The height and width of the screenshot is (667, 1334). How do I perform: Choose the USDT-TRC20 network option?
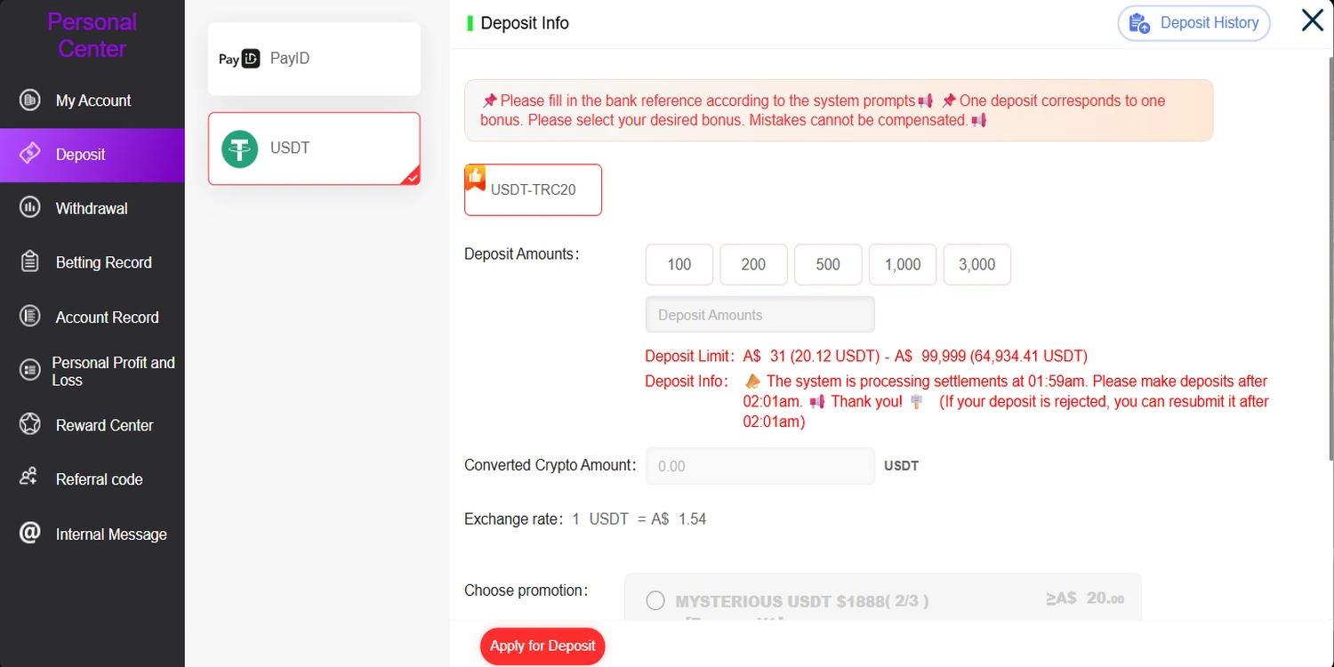[533, 189]
